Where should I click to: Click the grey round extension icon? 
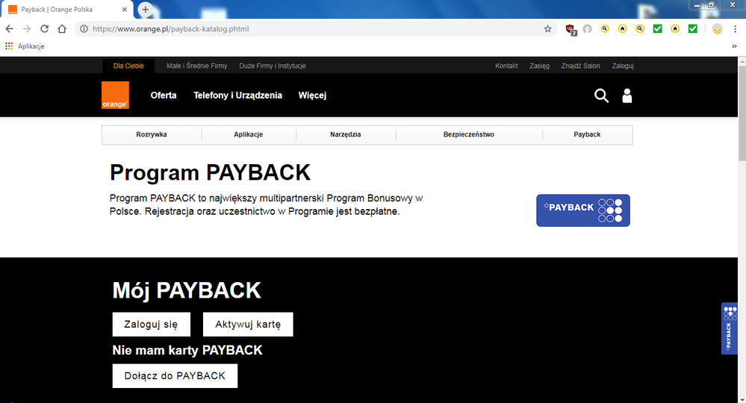tap(587, 29)
